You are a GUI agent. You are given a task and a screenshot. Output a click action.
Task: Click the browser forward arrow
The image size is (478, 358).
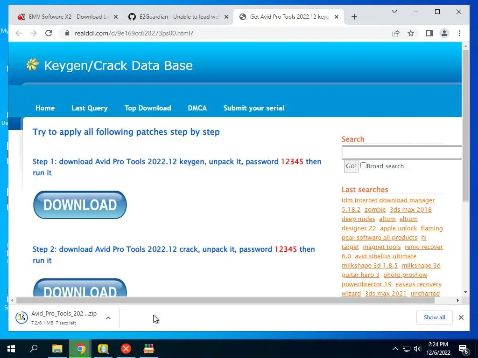(34, 33)
